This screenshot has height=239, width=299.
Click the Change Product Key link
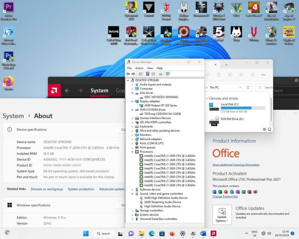pyautogui.click(x=225, y=197)
